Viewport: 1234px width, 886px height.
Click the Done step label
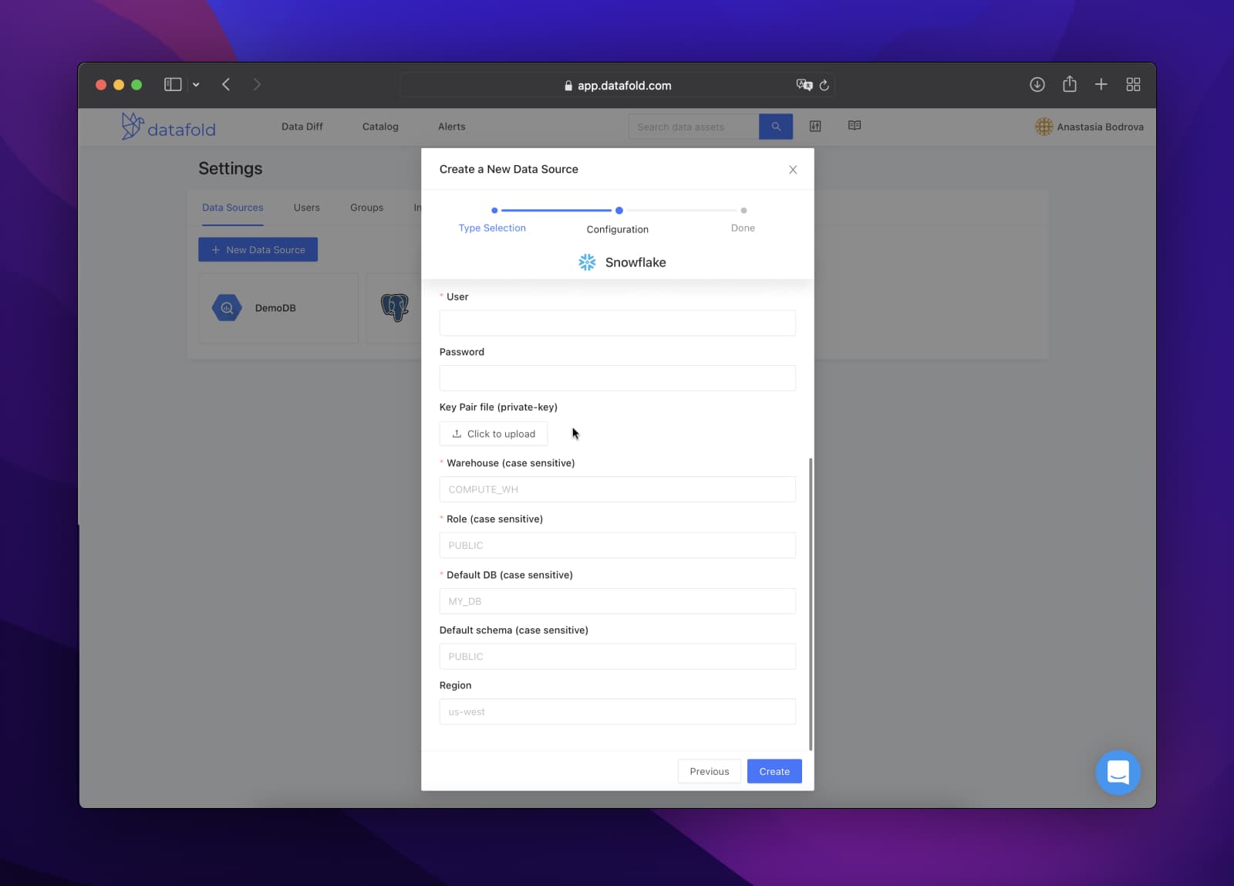pos(743,228)
